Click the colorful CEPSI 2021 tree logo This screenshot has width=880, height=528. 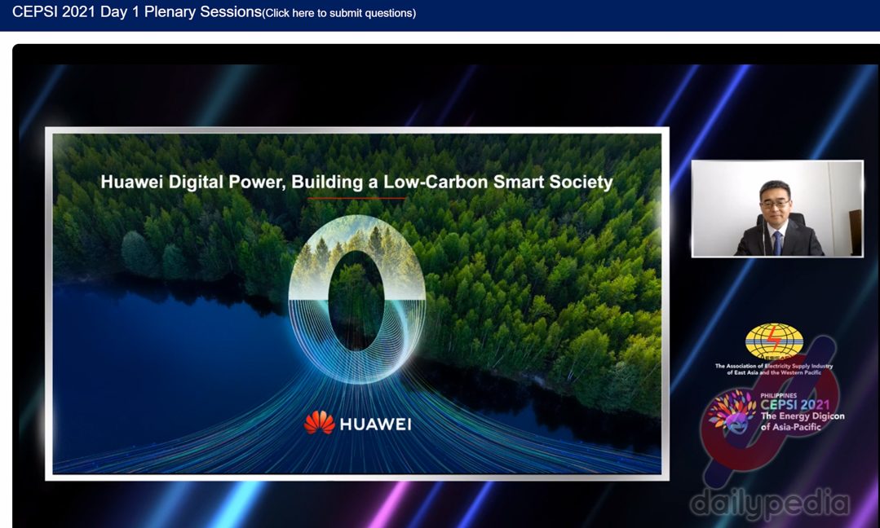pos(732,412)
